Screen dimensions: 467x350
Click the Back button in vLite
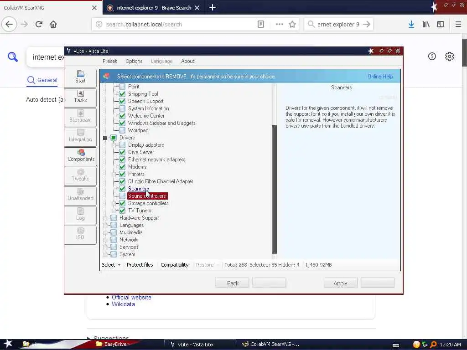point(232,283)
